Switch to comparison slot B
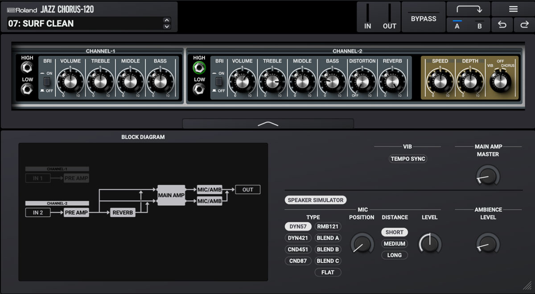The image size is (535, 294). click(x=479, y=25)
